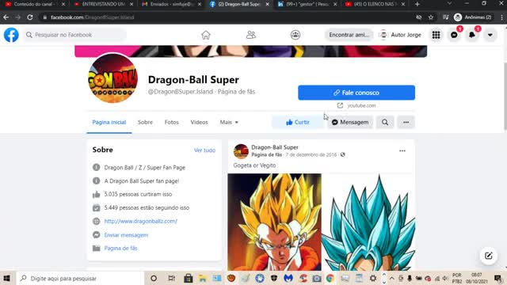Open the Friends icon in top navigation
Screen dimensions: 507x285
click(251, 35)
